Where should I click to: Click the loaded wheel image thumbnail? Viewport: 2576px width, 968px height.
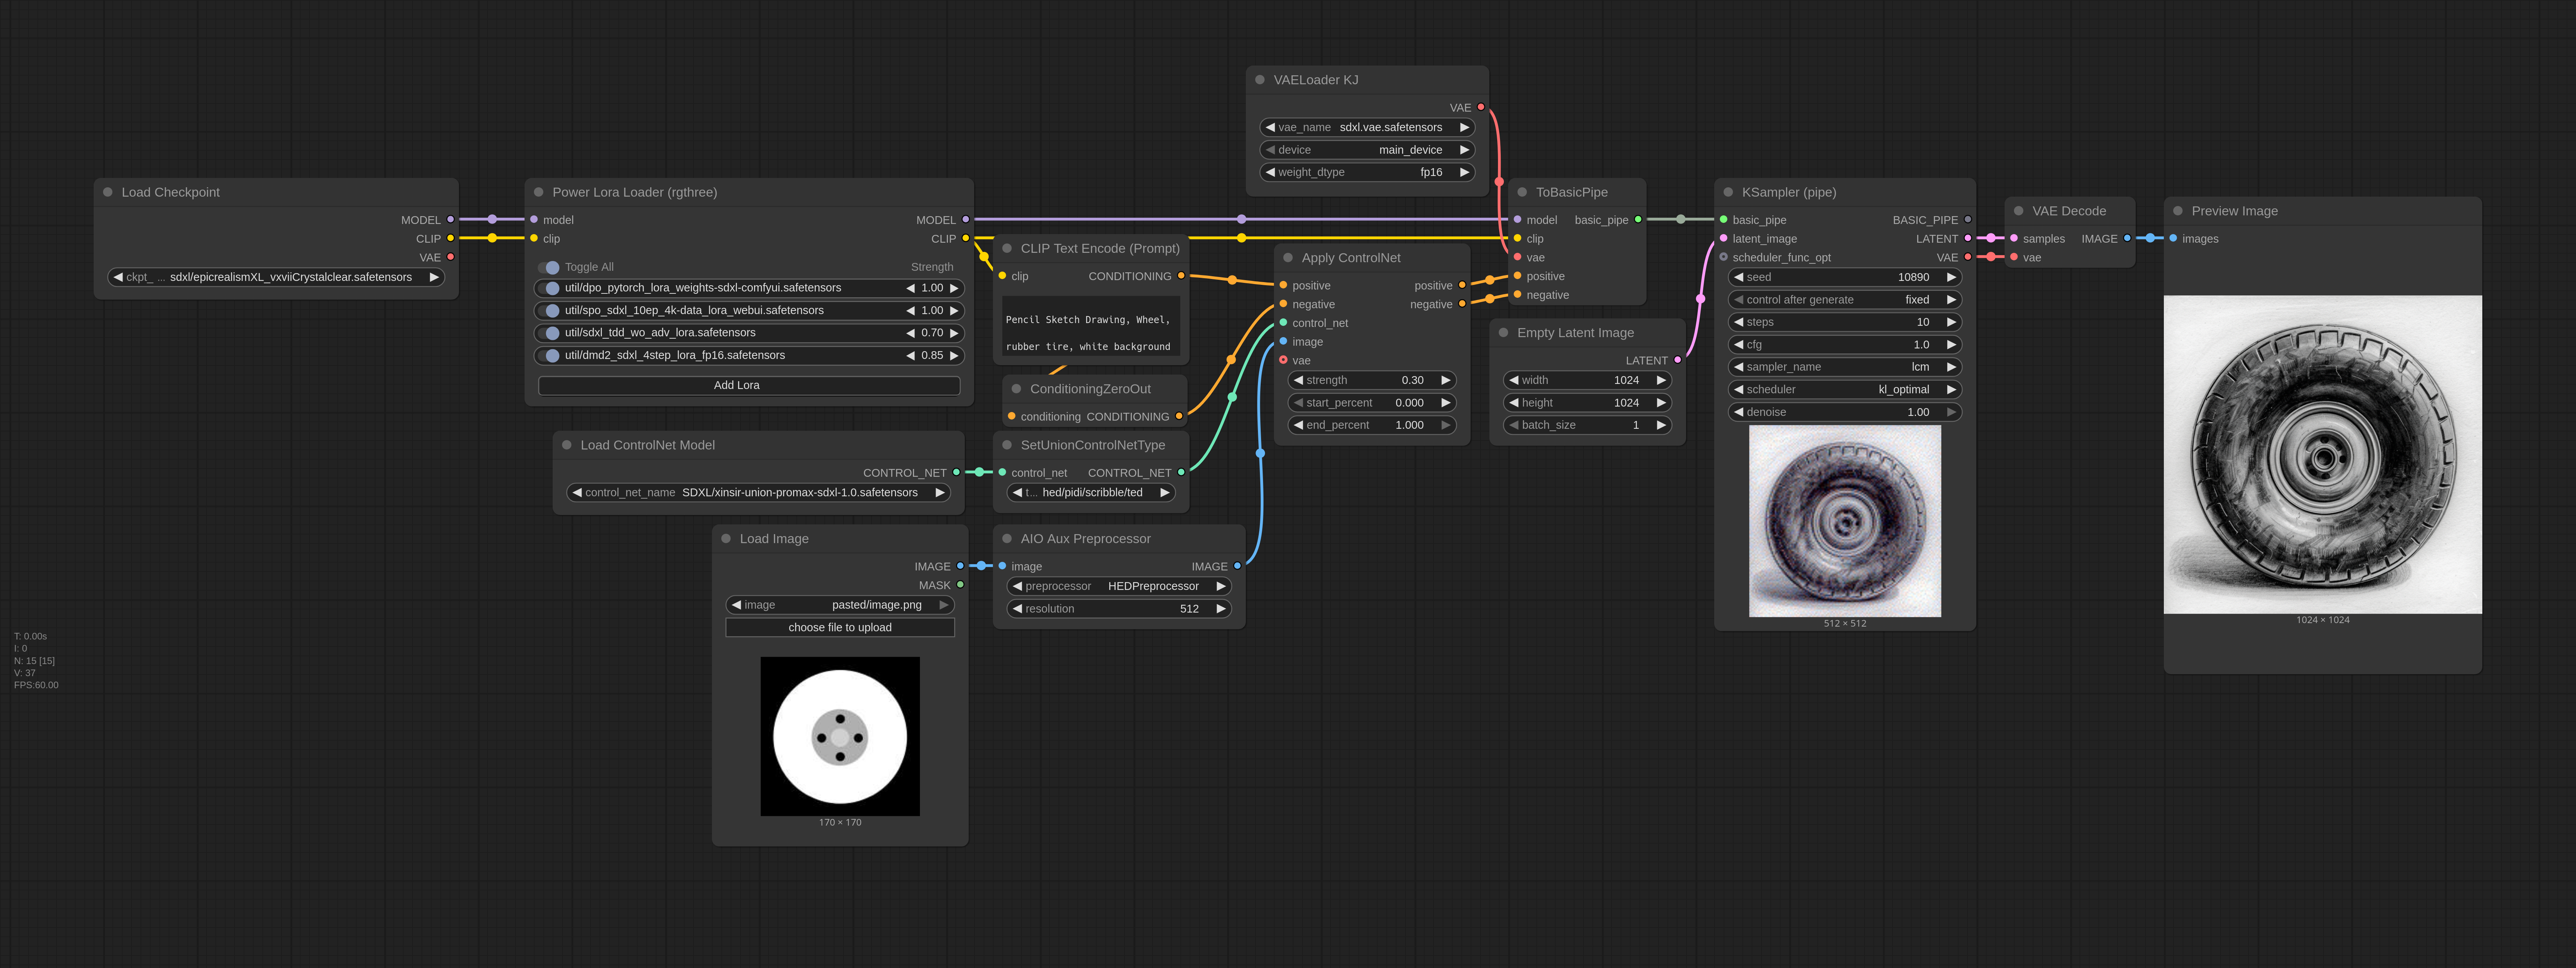tap(839, 736)
